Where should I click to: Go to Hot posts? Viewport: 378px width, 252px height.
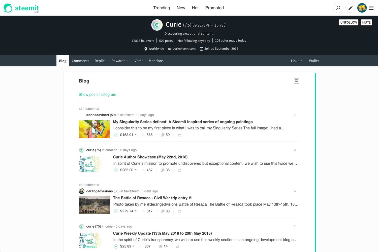tap(195, 8)
